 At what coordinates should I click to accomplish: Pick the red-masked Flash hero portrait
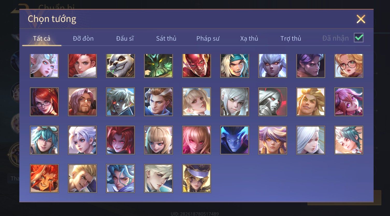click(197, 66)
